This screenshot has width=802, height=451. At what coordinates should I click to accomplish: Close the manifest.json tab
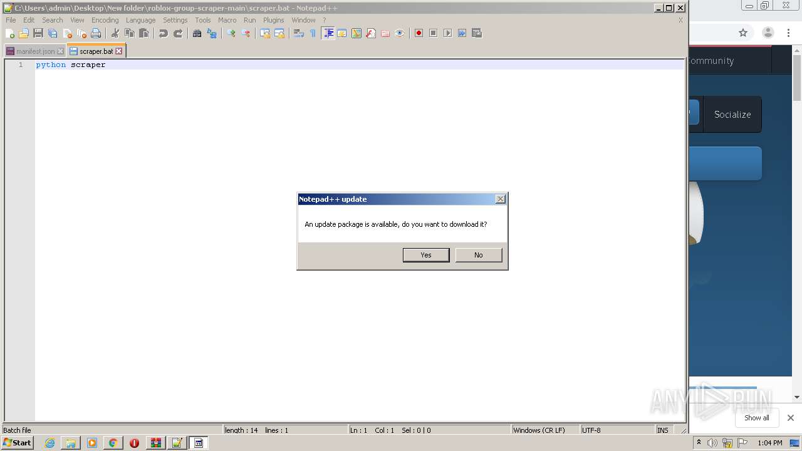coord(61,51)
